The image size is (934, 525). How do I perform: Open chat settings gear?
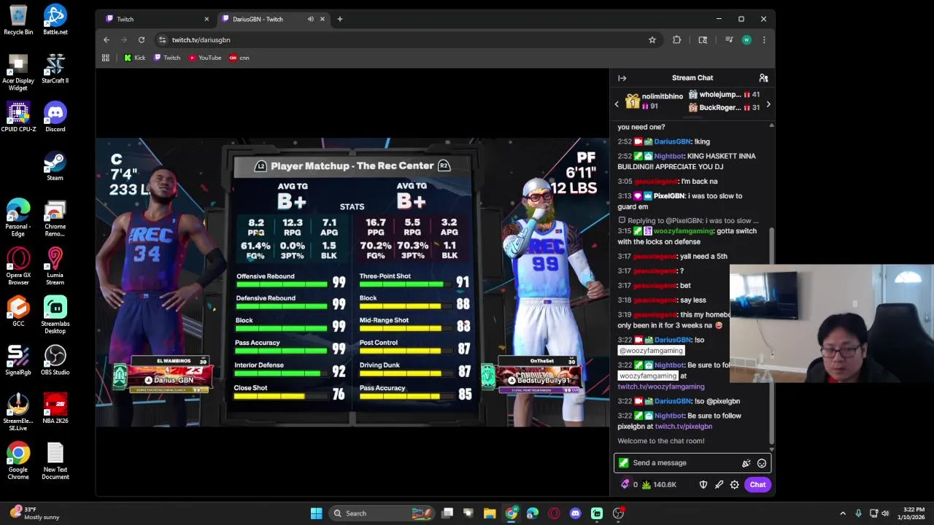point(735,485)
